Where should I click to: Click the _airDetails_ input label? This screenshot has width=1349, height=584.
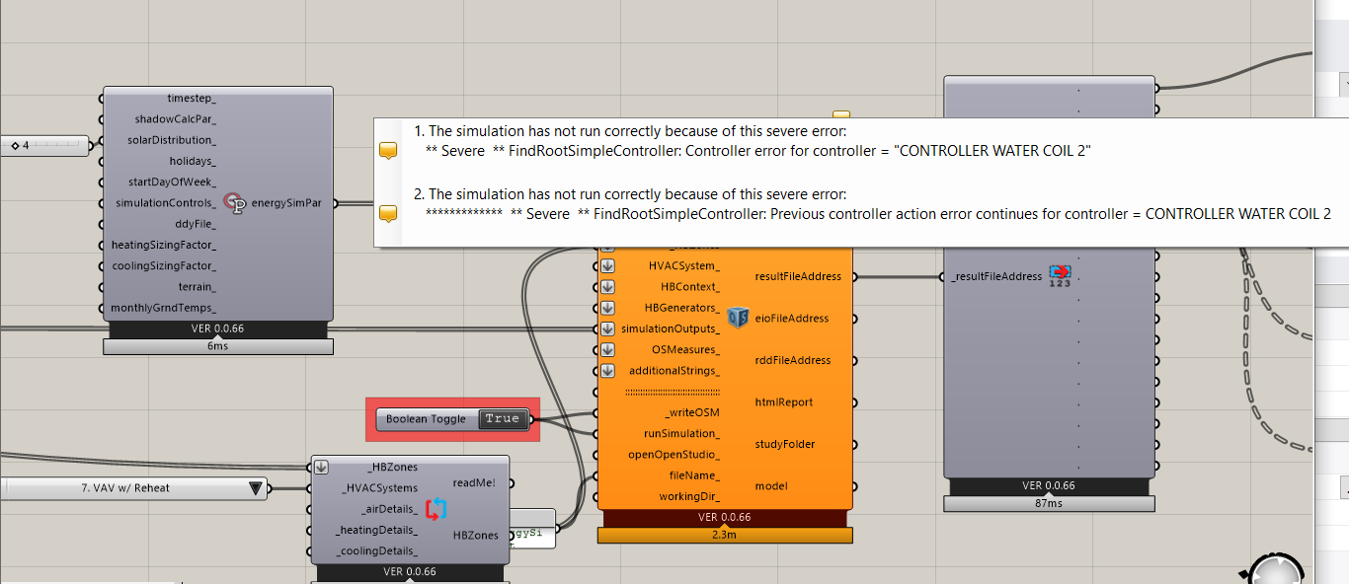[387, 509]
